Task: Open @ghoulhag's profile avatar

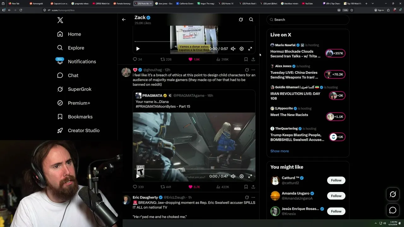Action: 126,72
